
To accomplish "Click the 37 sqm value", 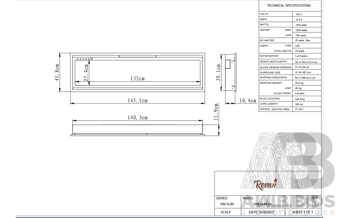I will point(299,109).
